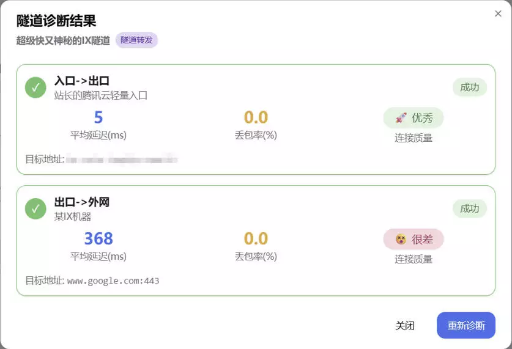512x349 pixels.
Task: Click the 隧道转发 tag
Action: [136, 40]
